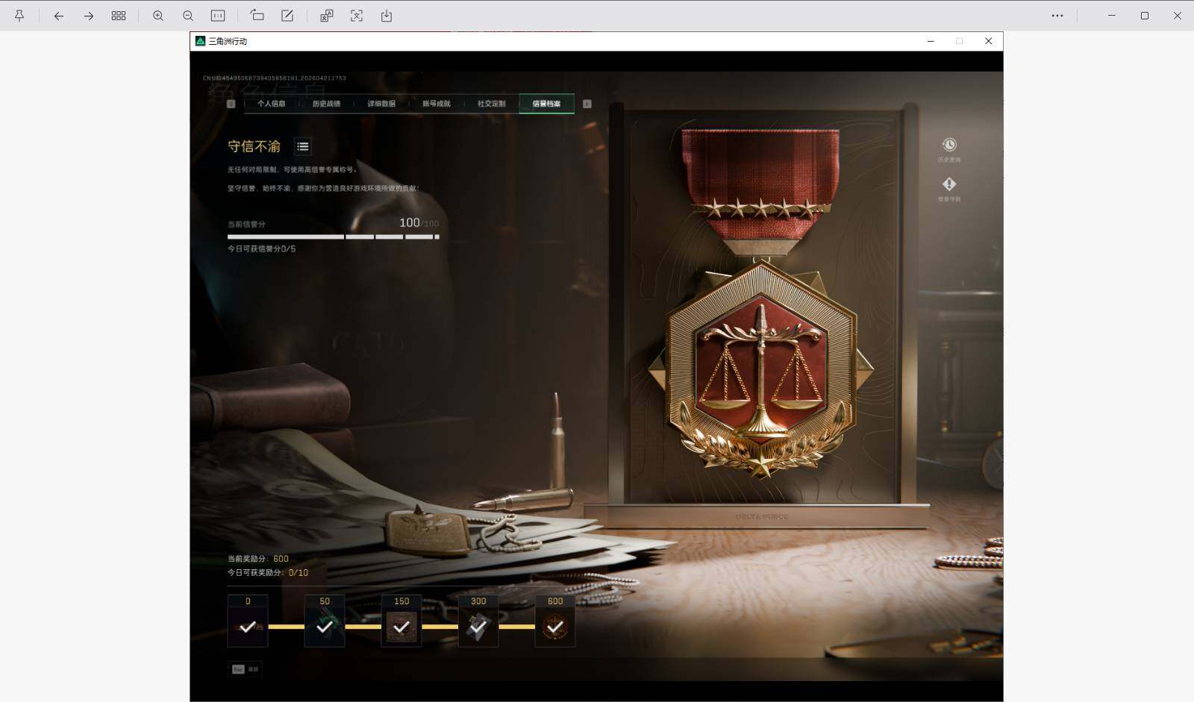Viewport: 1194px width, 702px height.
Task: Pin the viewer window with the pin icon
Action: pyautogui.click(x=19, y=16)
